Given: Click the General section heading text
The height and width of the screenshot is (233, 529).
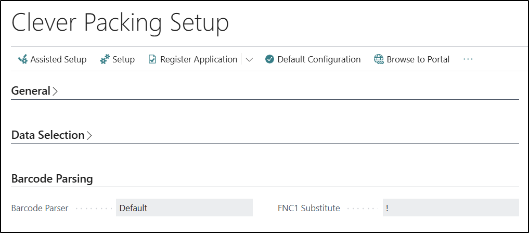Looking at the screenshot, I should pyautogui.click(x=30, y=91).
